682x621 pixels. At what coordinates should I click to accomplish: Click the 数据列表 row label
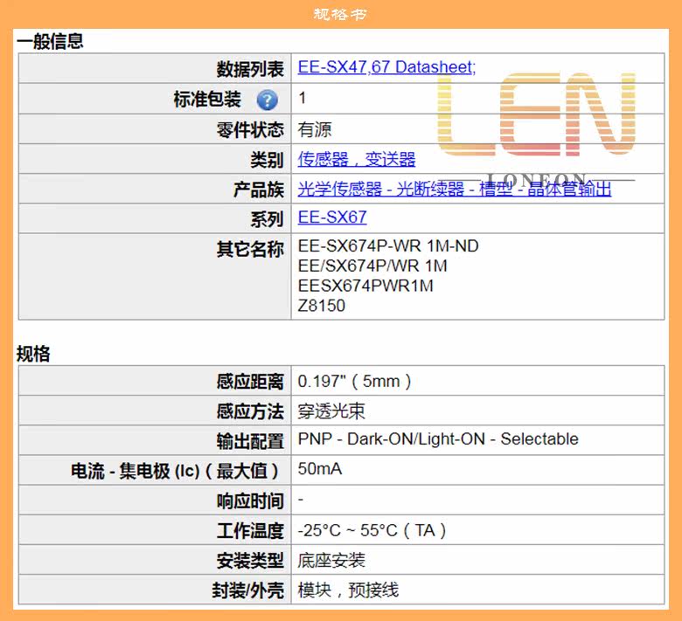250,69
